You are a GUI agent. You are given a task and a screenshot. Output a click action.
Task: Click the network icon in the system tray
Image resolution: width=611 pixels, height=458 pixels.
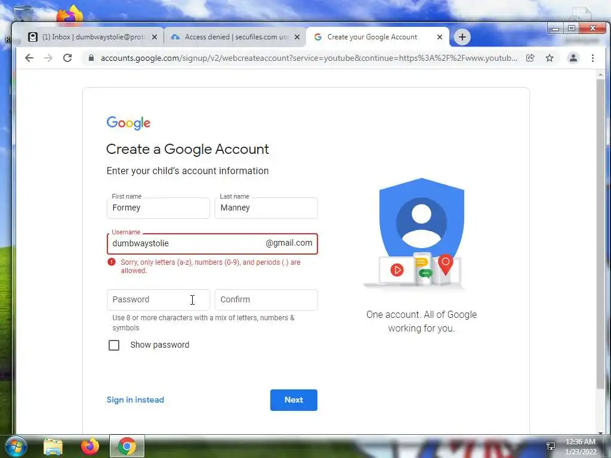551,446
